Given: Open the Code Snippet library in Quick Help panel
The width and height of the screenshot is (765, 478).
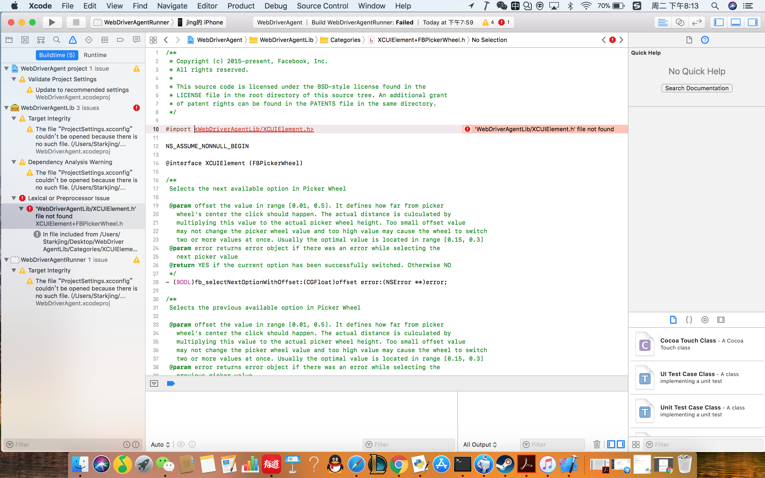Looking at the screenshot, I should (x=689, y=320).
